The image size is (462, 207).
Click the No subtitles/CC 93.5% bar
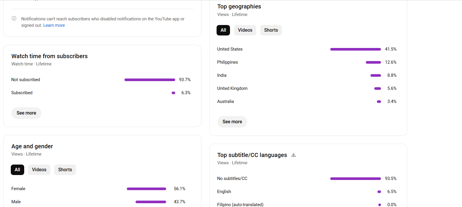(356, 179)
